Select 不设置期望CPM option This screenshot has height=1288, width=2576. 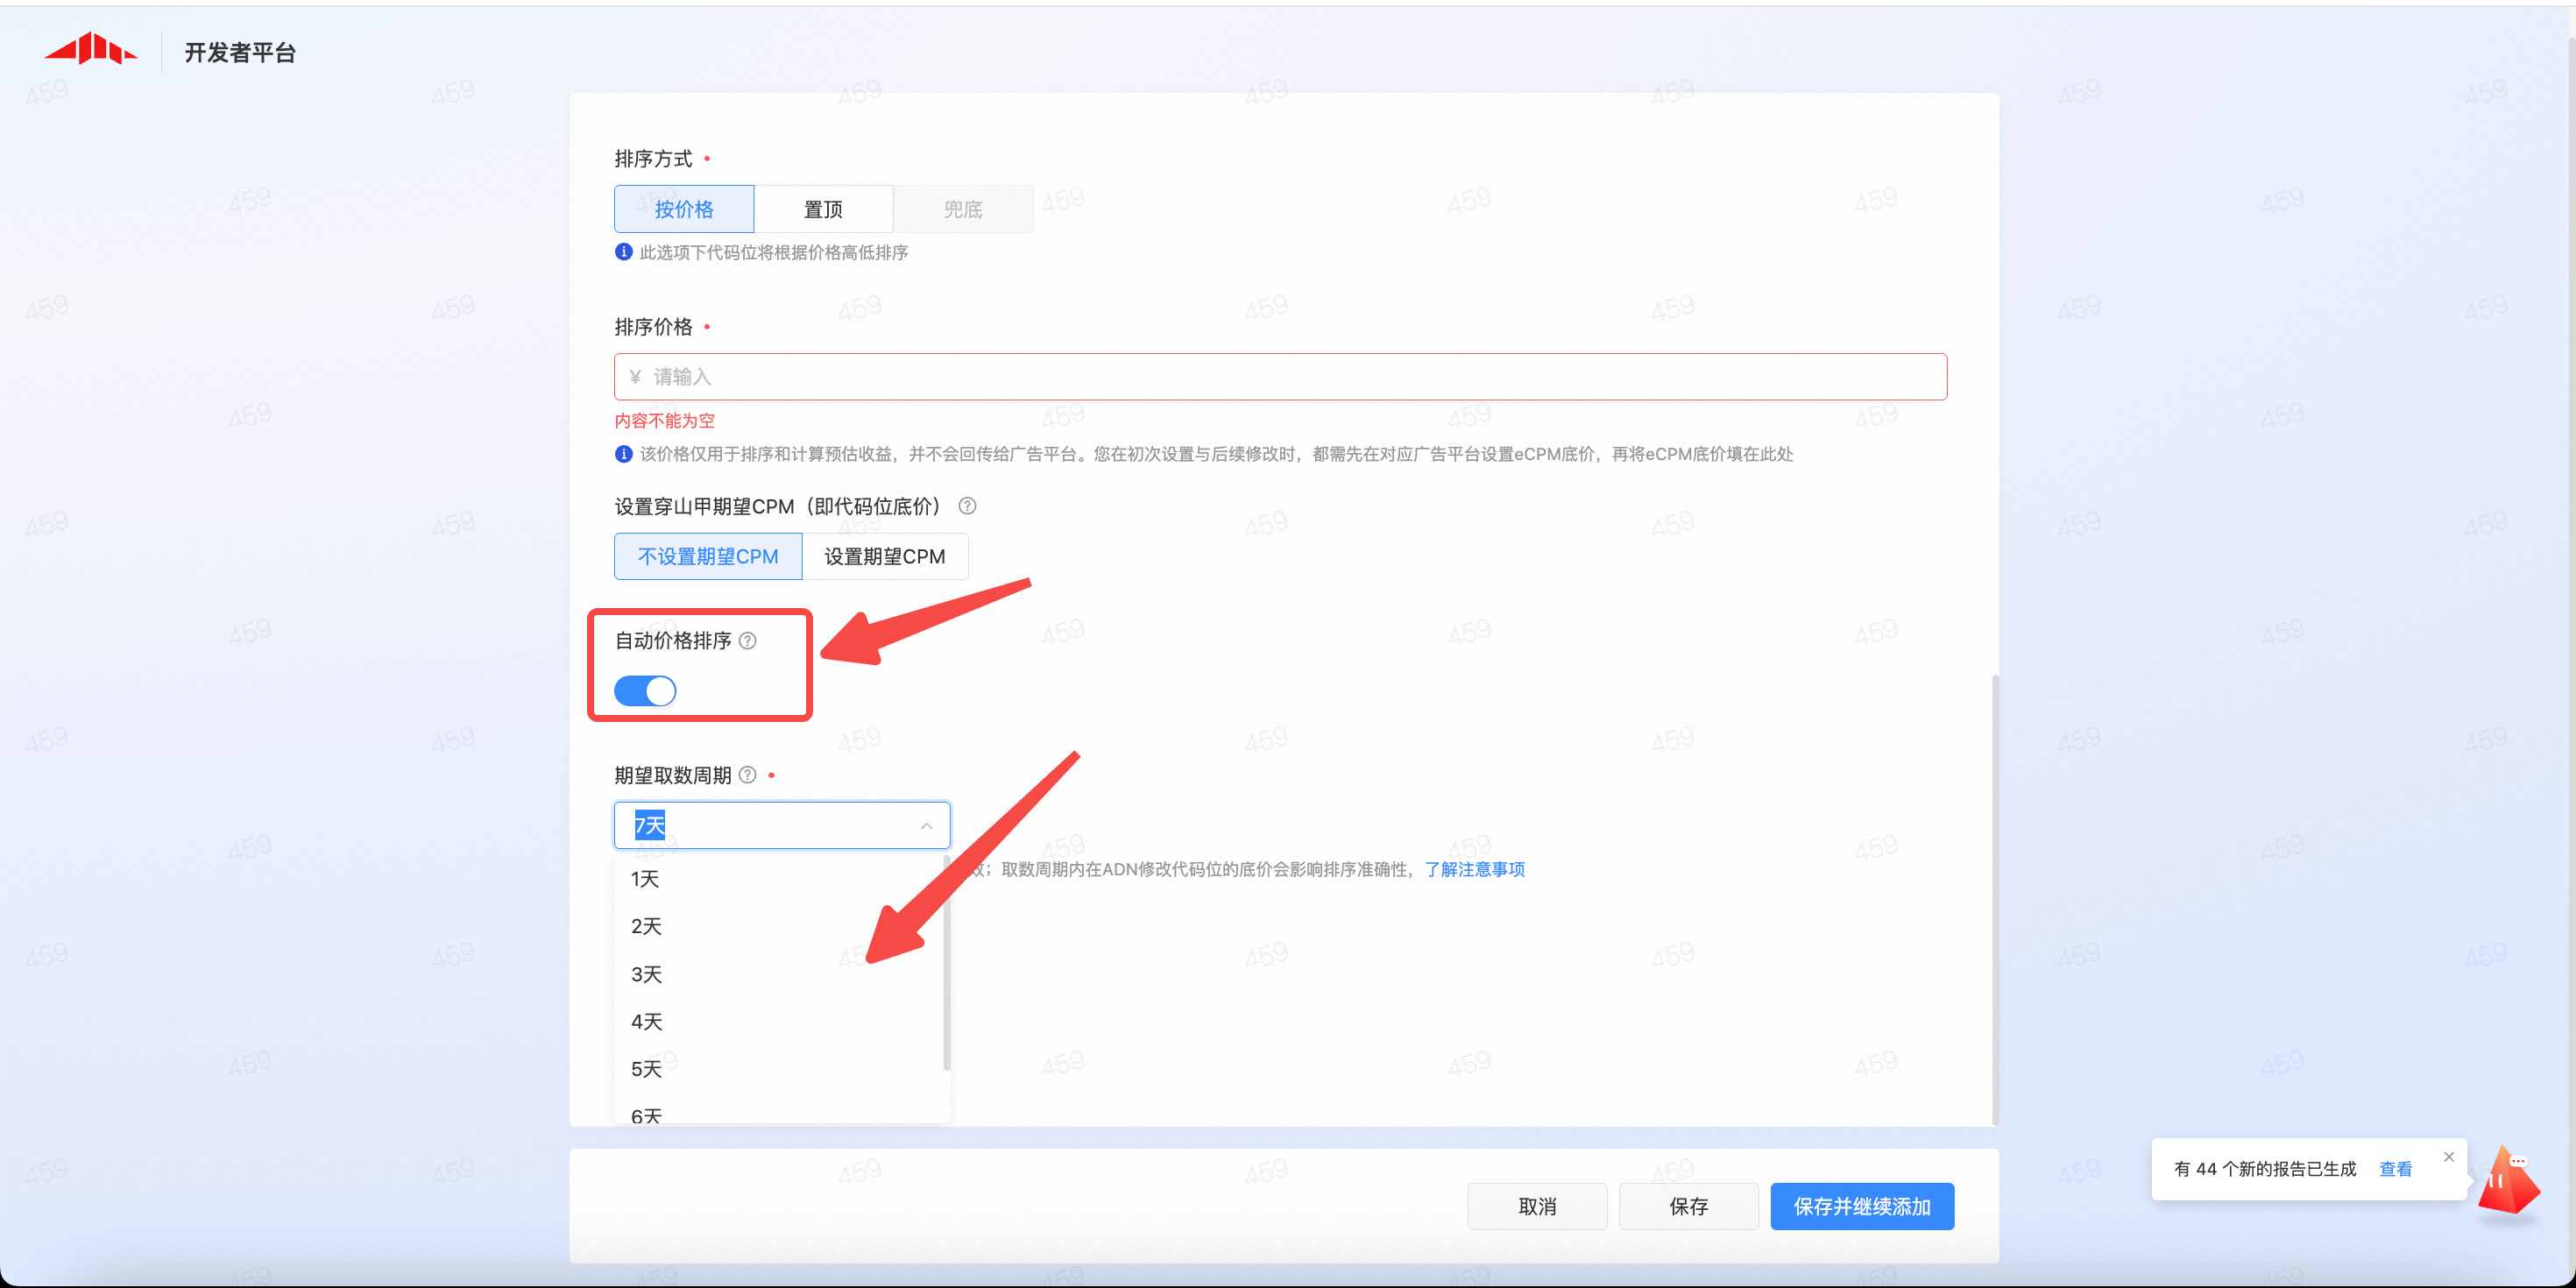pos(708,556)
